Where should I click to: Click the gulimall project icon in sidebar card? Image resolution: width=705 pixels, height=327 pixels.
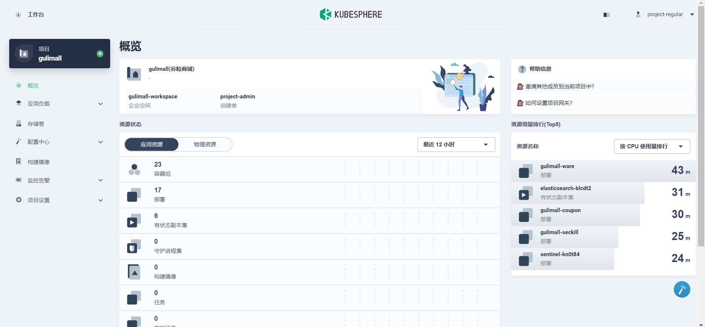click(24, 54)
